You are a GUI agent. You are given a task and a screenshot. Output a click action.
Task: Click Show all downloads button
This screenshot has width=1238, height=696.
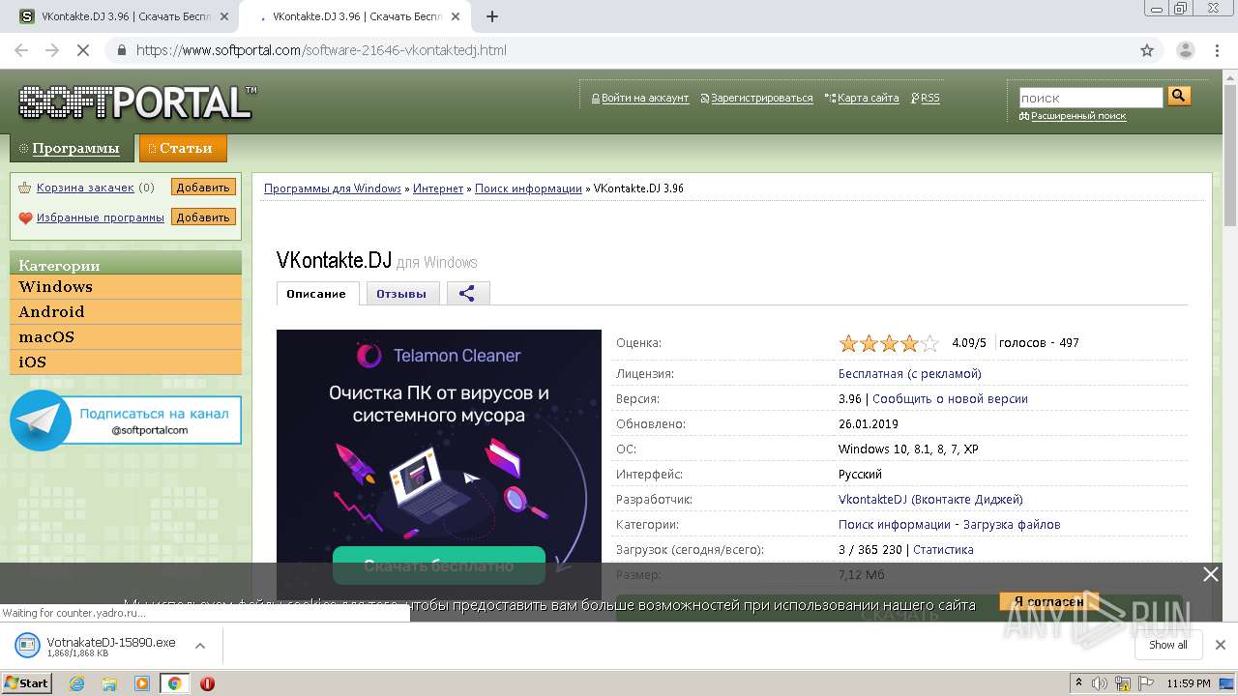tap(1168, 645)
